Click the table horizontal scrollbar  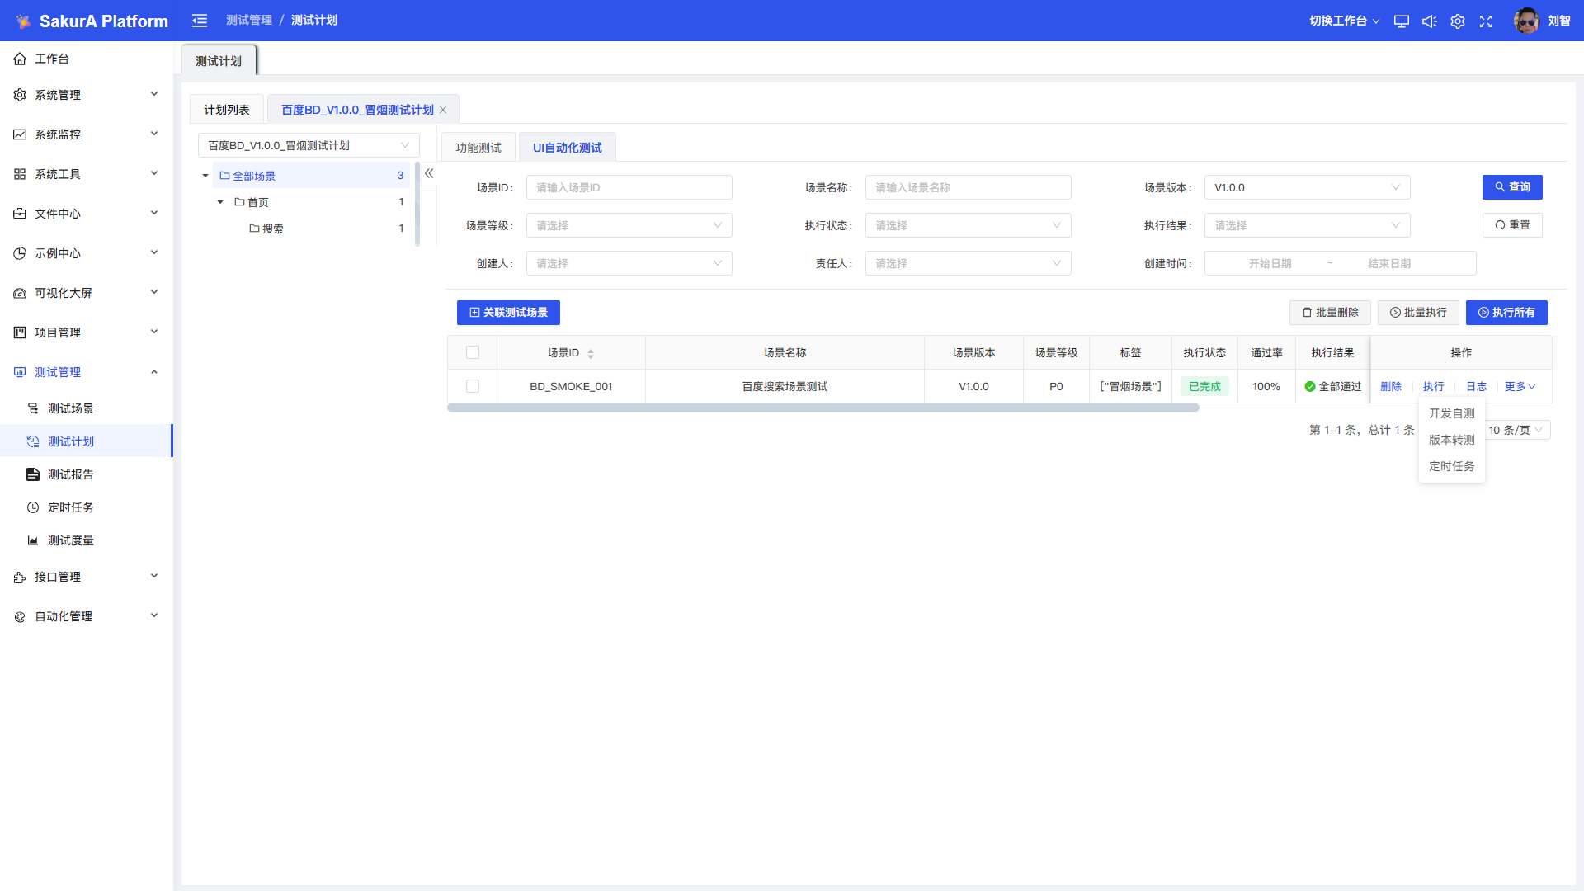point(823,408)
